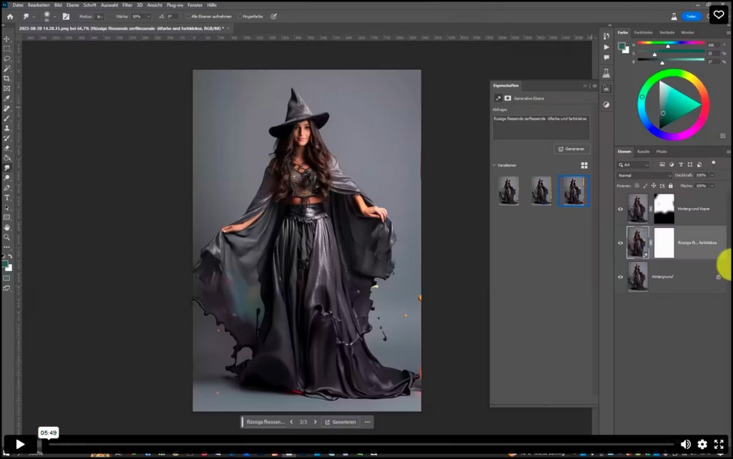Select the Zoom magnifier tool

(x=7, y=237)
